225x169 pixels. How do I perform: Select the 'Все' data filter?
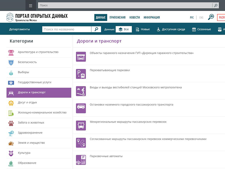(x=124, y=29)
